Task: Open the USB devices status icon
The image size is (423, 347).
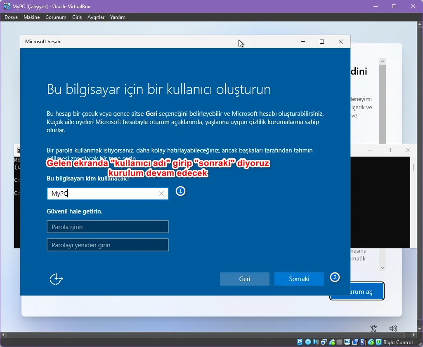Action: tap(332, 342)
